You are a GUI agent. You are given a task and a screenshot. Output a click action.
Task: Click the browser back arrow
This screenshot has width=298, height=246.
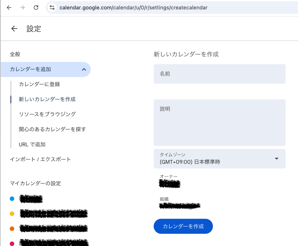pos(9,8)
